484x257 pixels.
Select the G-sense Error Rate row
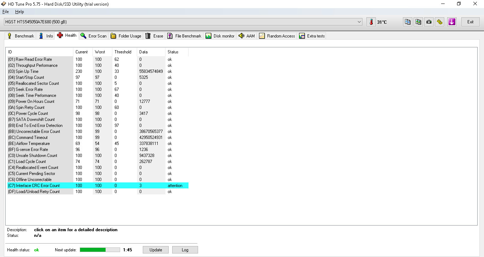pyautogui.click(x=98, y=150)
